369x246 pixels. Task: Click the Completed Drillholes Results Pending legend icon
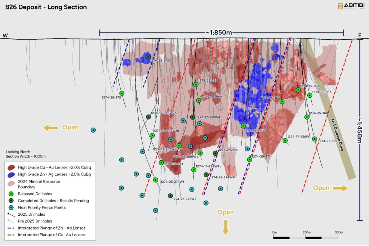[x=11, y=201]
